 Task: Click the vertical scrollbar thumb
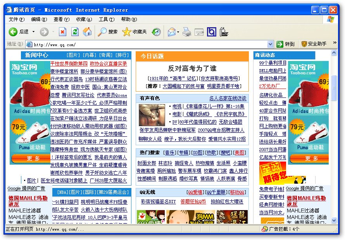(334, 88)
